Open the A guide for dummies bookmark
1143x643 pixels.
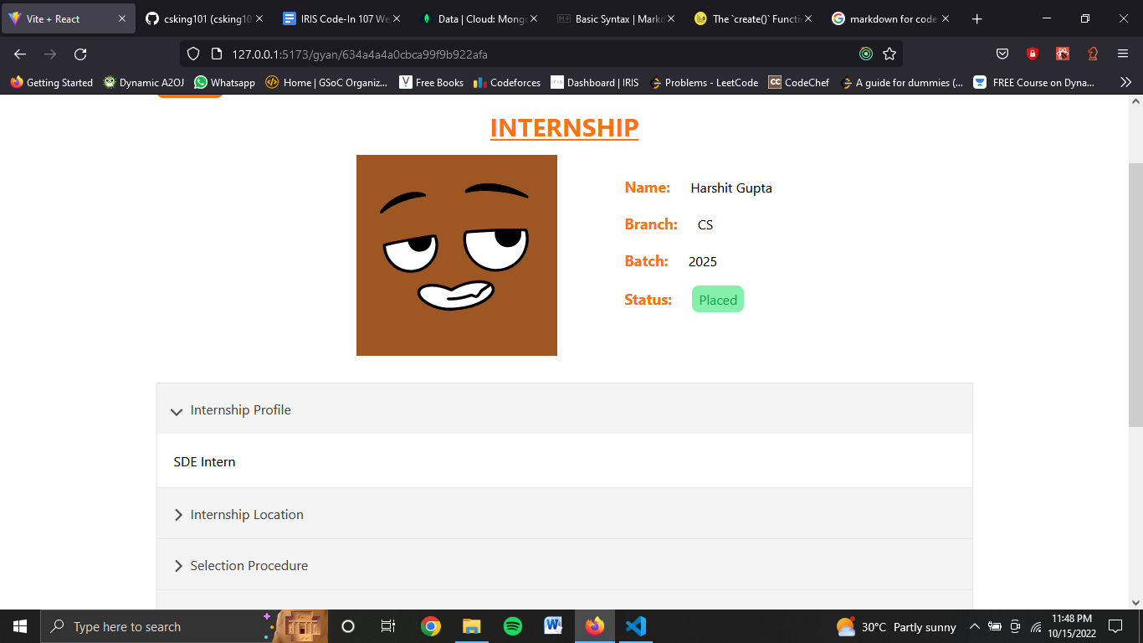tap(902, 82)
